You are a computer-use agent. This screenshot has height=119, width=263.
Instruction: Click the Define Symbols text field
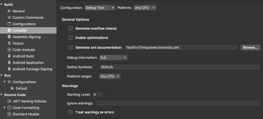(180, 67)
